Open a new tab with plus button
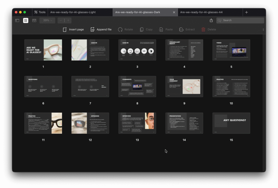This screenshot has width=278, height=188. pyautogui.click(x=246, y=12)
